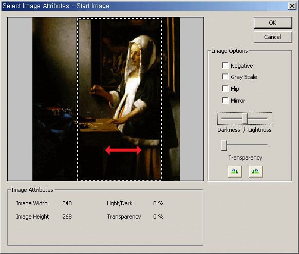Click the Transparency label in Image Attributes
The width and height of the screenshot is (299, 254).
click(124, 217)
